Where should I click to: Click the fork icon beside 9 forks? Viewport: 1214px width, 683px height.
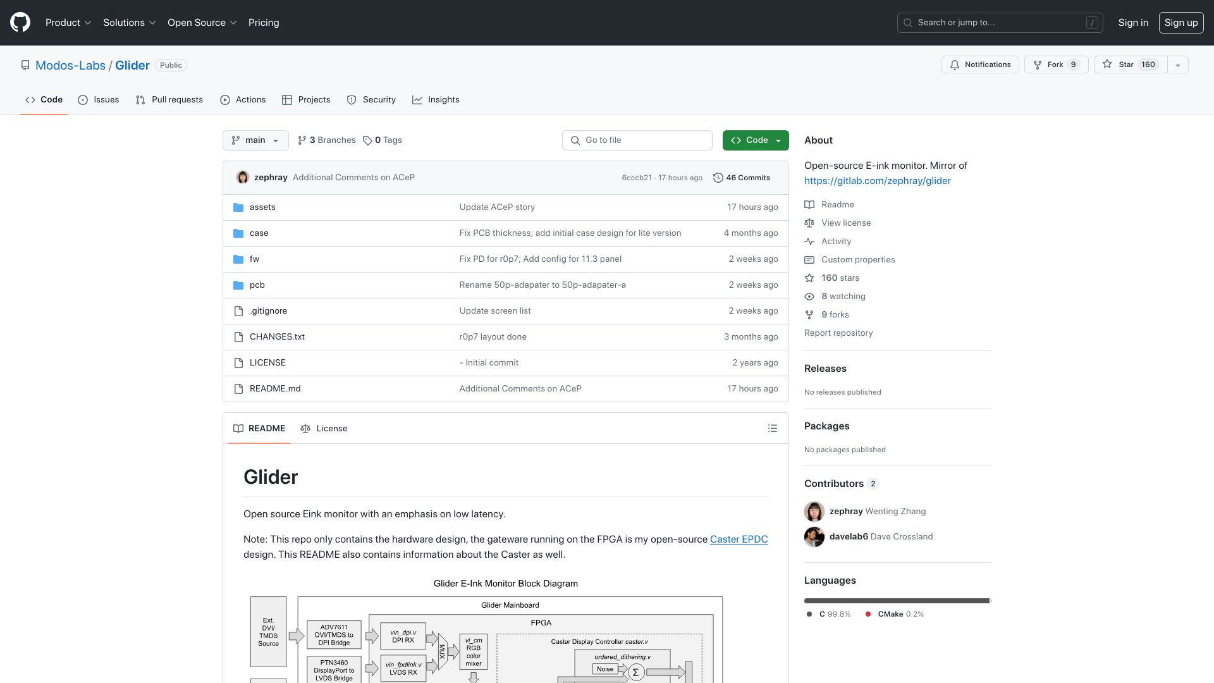tap(809, 315)
